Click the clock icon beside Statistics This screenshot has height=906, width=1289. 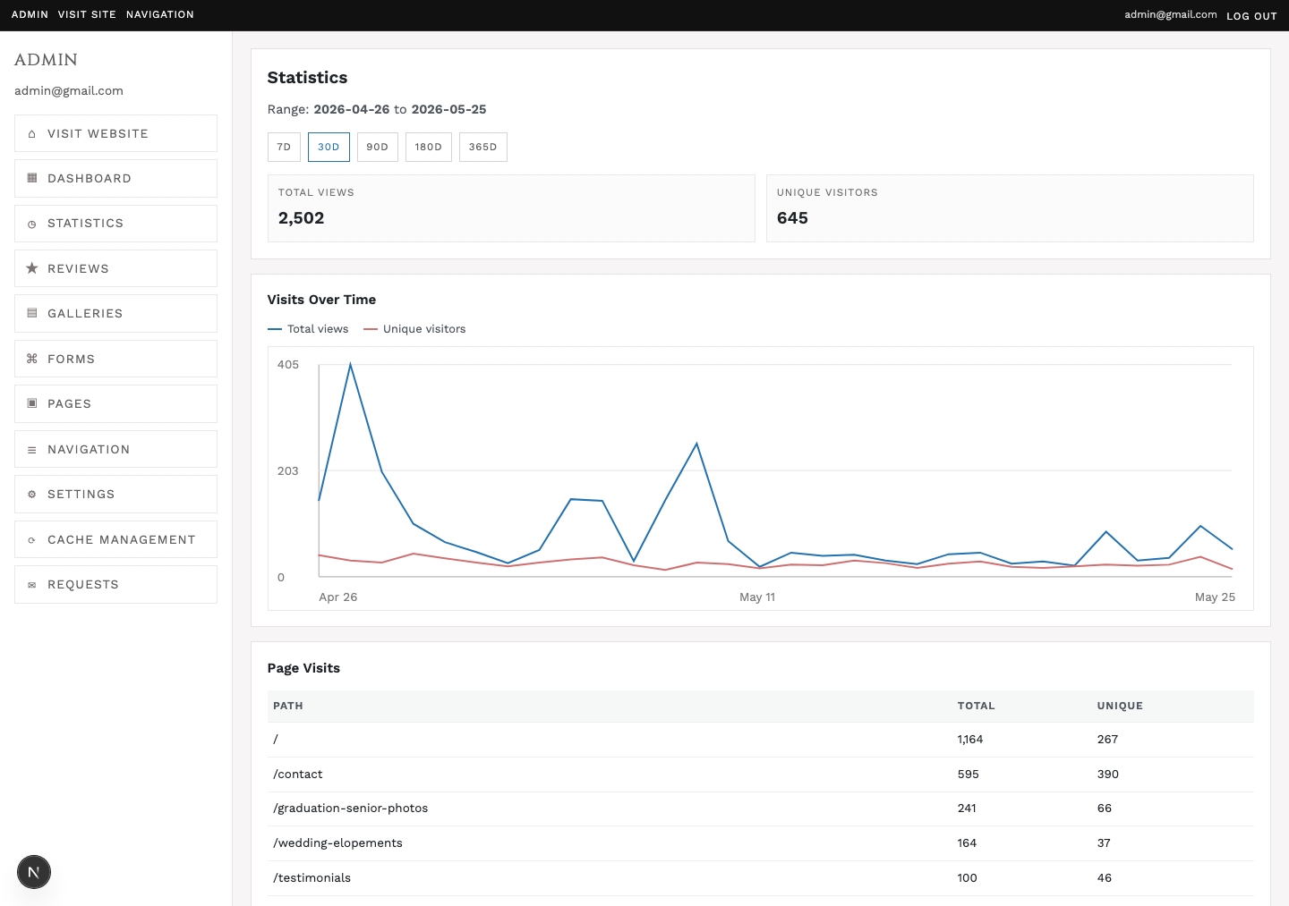pyautogui.click(x=32, y=224)
